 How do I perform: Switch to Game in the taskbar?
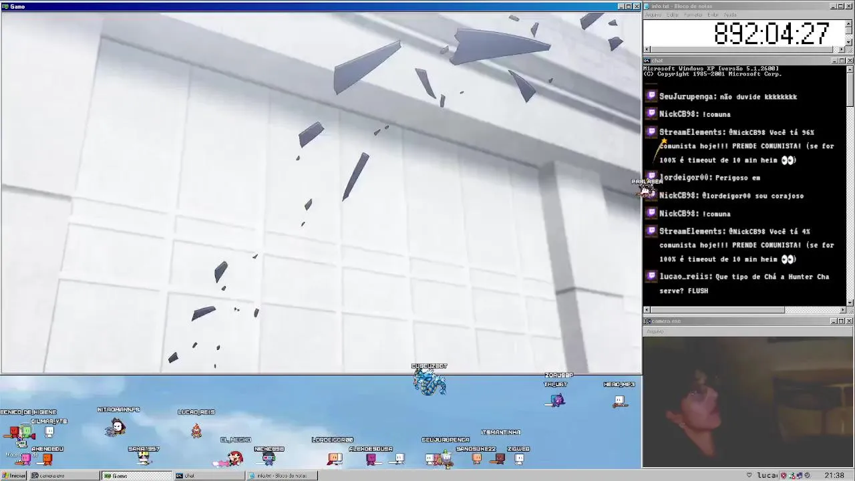coord(136,476)
